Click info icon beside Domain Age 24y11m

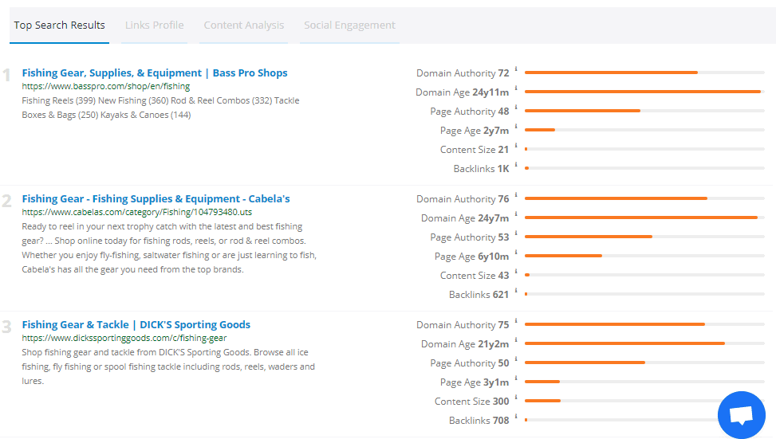point(516,88)
